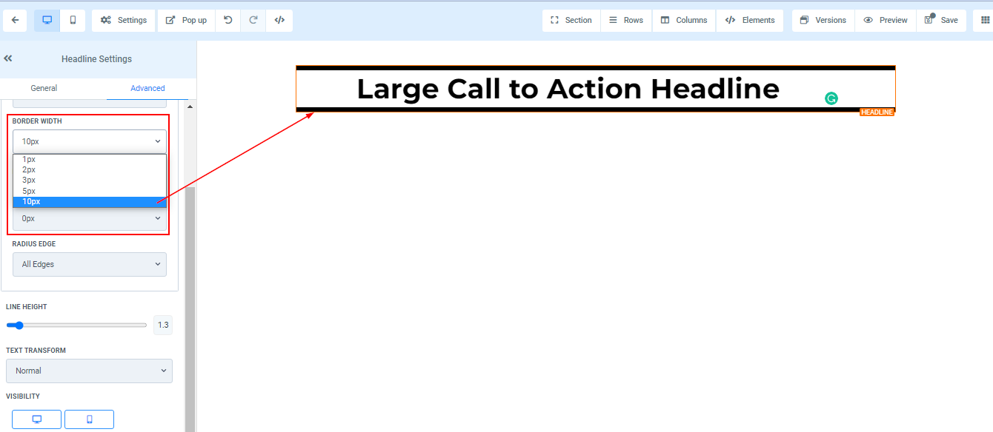Switch to mobile view icon
993x432 pixels.
73,20
